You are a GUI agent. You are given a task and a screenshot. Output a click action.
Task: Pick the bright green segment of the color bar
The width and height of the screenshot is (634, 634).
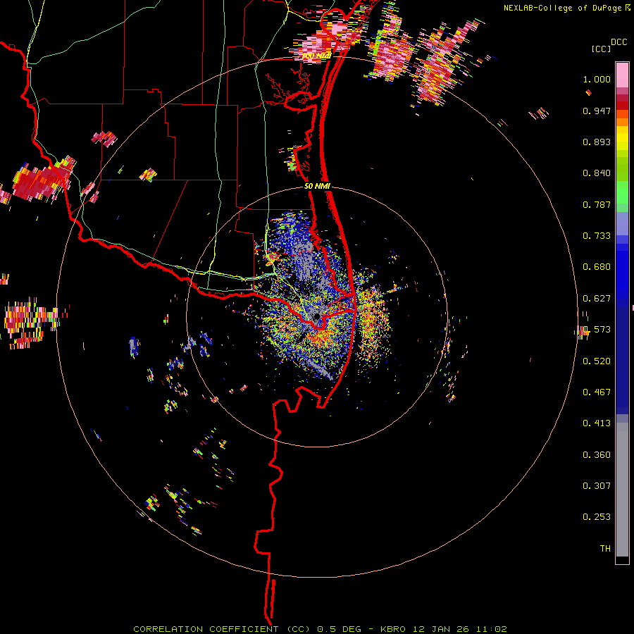coord(622,192)
